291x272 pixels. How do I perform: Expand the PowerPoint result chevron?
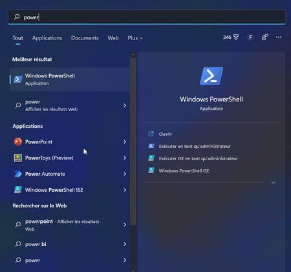[125, 141]
